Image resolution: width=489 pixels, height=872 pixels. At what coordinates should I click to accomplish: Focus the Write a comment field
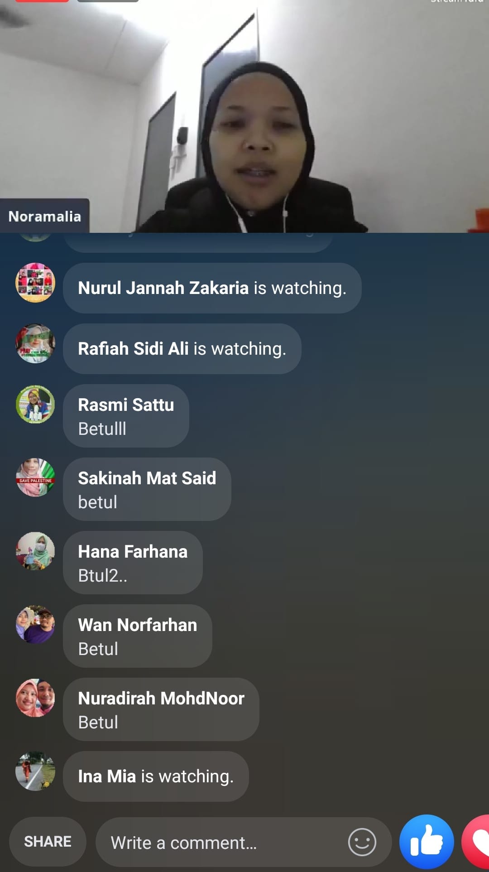point(244,842)
